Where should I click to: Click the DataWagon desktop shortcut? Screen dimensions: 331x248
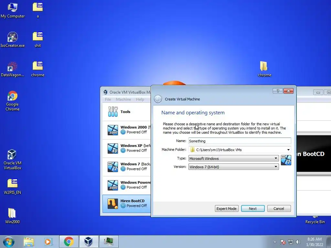13,69
